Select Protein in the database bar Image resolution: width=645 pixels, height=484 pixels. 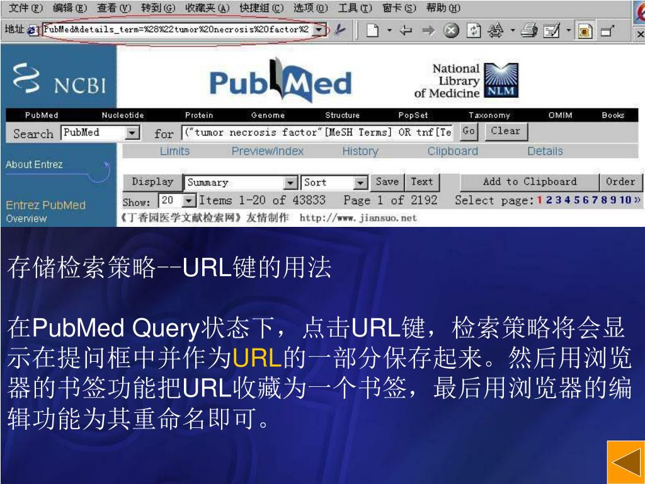[x=199, y=115]
